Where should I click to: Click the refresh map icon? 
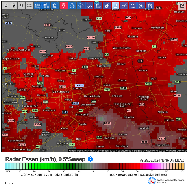click(x=6, y=5)
